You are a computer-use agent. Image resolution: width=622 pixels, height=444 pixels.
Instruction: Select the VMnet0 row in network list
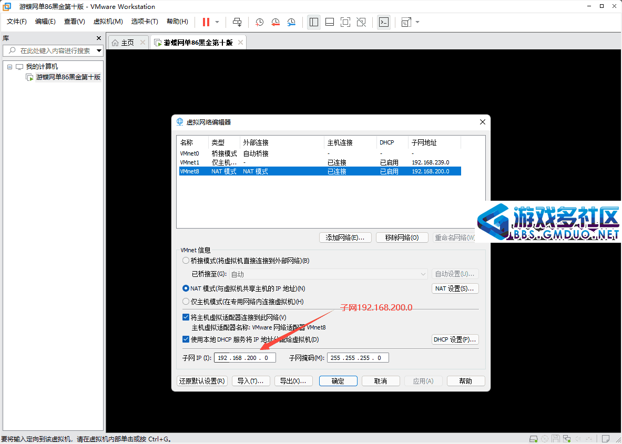point(320,153)
